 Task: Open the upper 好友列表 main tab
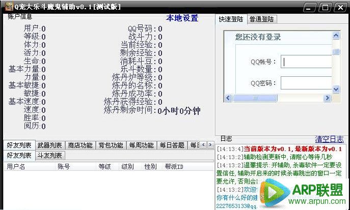point(19,145)
